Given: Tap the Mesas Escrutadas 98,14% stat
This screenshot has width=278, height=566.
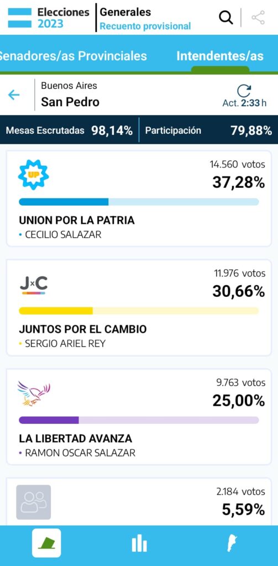Looking at the screenshot, I should pos(69,130).
